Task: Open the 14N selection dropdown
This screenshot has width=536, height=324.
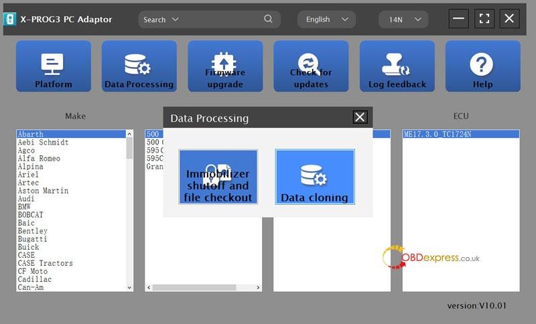Action: pyautogui.click(x=403, y=19)
